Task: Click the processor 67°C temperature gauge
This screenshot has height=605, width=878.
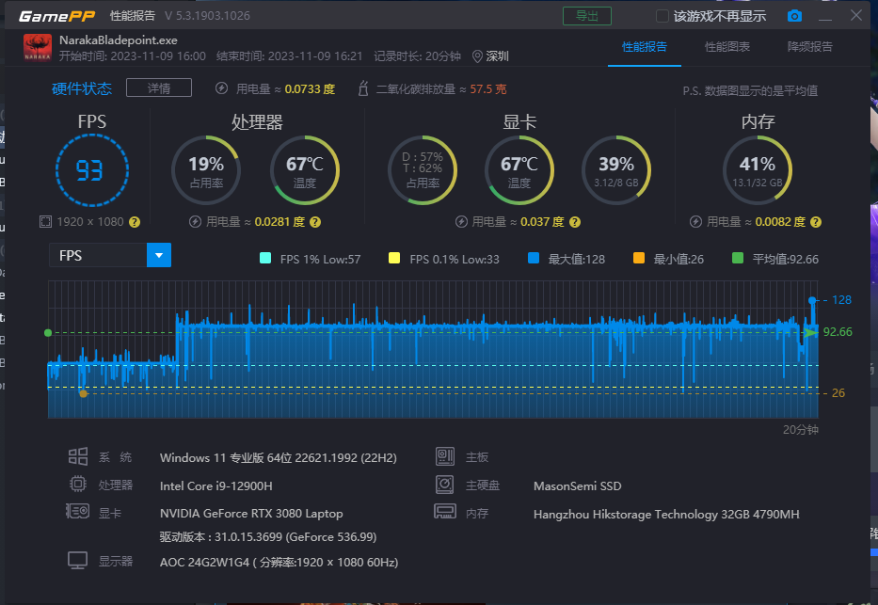Action: pos(305,170)
